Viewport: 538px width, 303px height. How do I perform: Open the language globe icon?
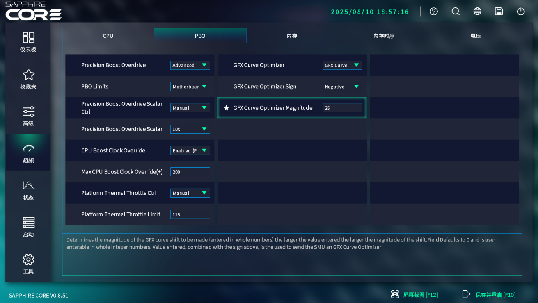pos(478,11)
